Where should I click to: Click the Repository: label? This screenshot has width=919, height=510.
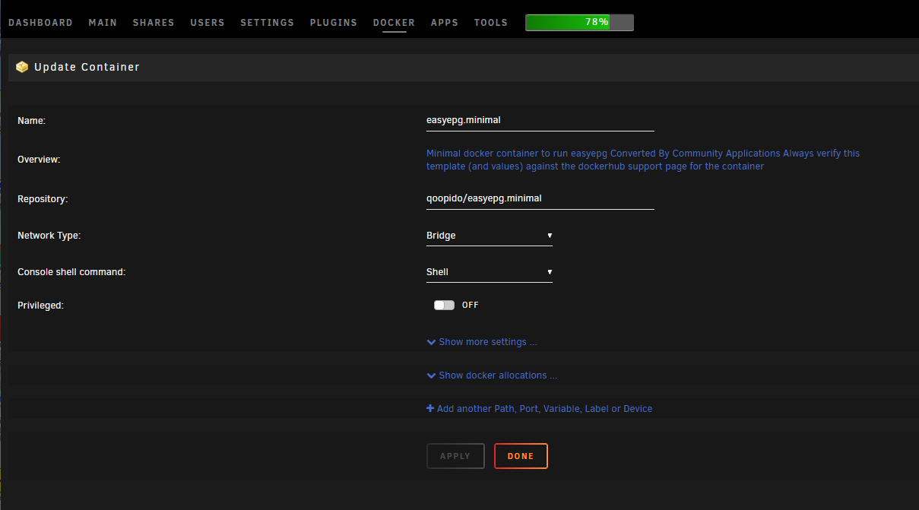tap(43, 199)
